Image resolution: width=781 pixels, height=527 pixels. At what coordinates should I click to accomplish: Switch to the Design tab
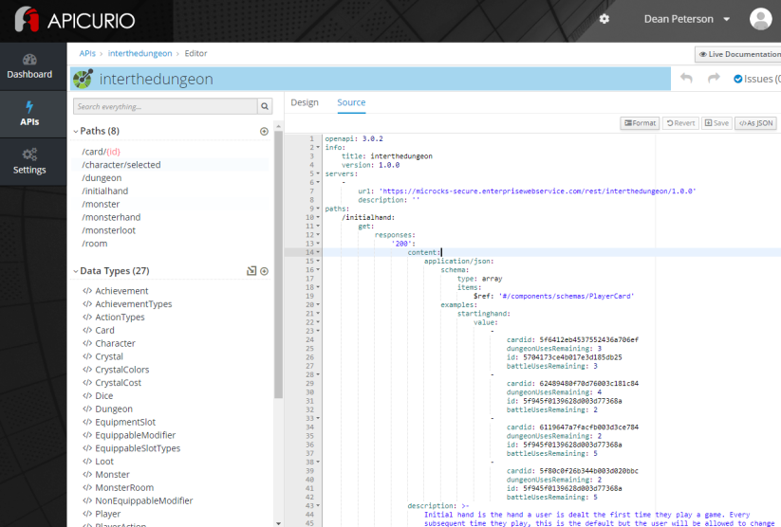click(305, 102)
